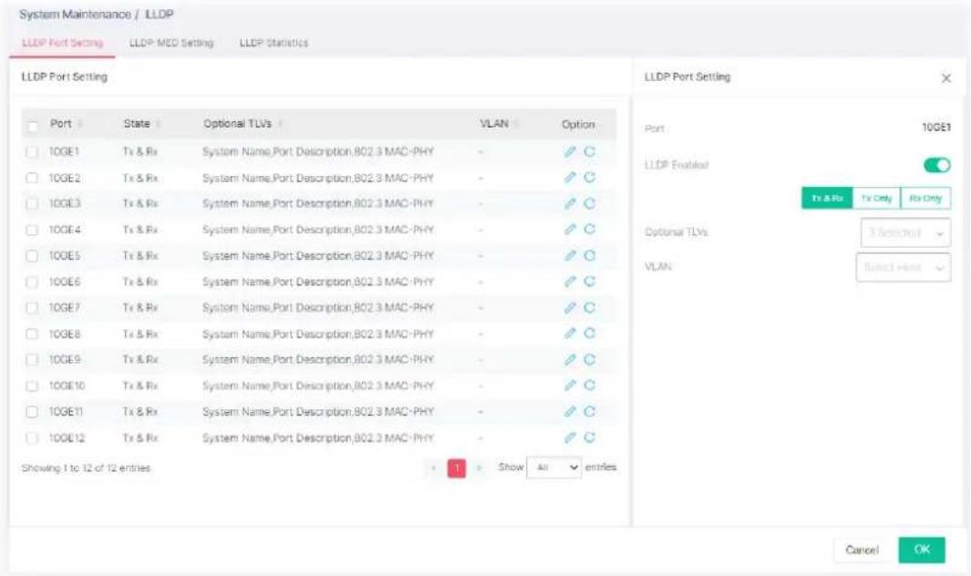This screenshot has width=971, height=576.
Task: Edit port 10GE3 via pencil icon
Action: (571, 204)
